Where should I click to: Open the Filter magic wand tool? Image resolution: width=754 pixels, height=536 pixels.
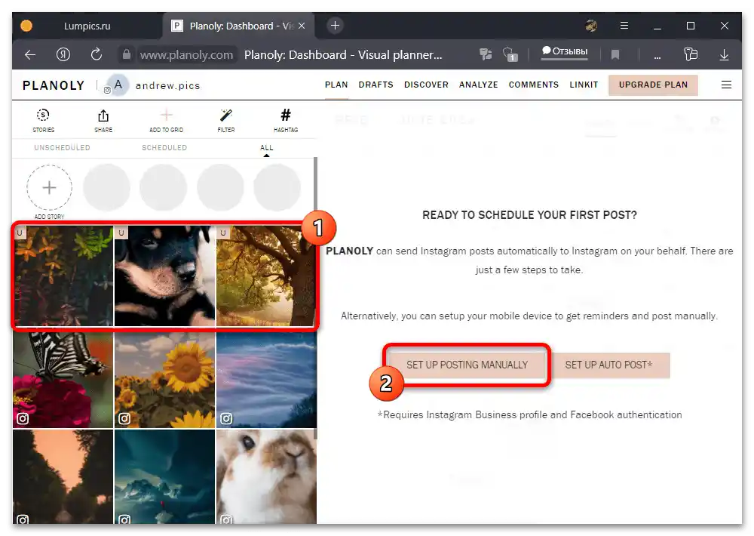[226, 115]
